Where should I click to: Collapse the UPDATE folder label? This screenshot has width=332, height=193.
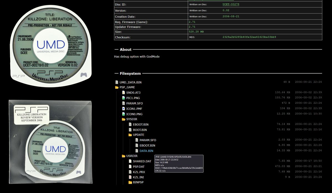click(139, 135)
